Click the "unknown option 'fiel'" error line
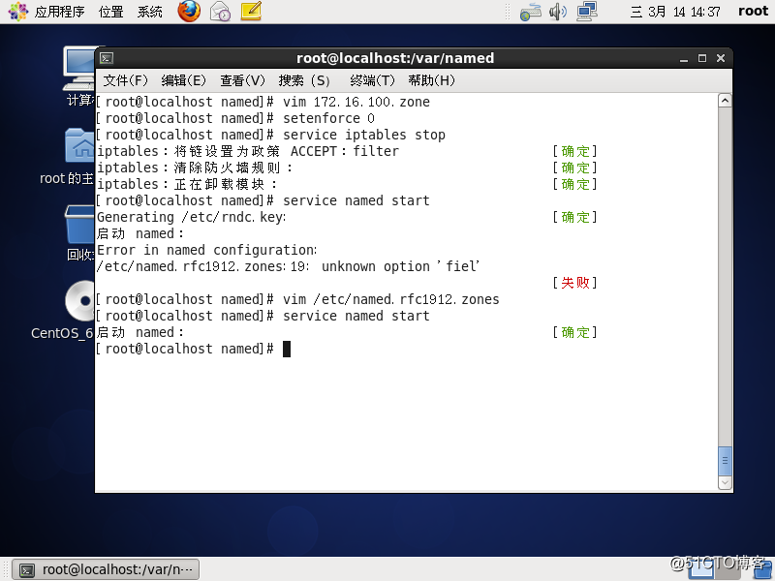The width and height of the screenshot is (775, 581). [x=288, y=266]
